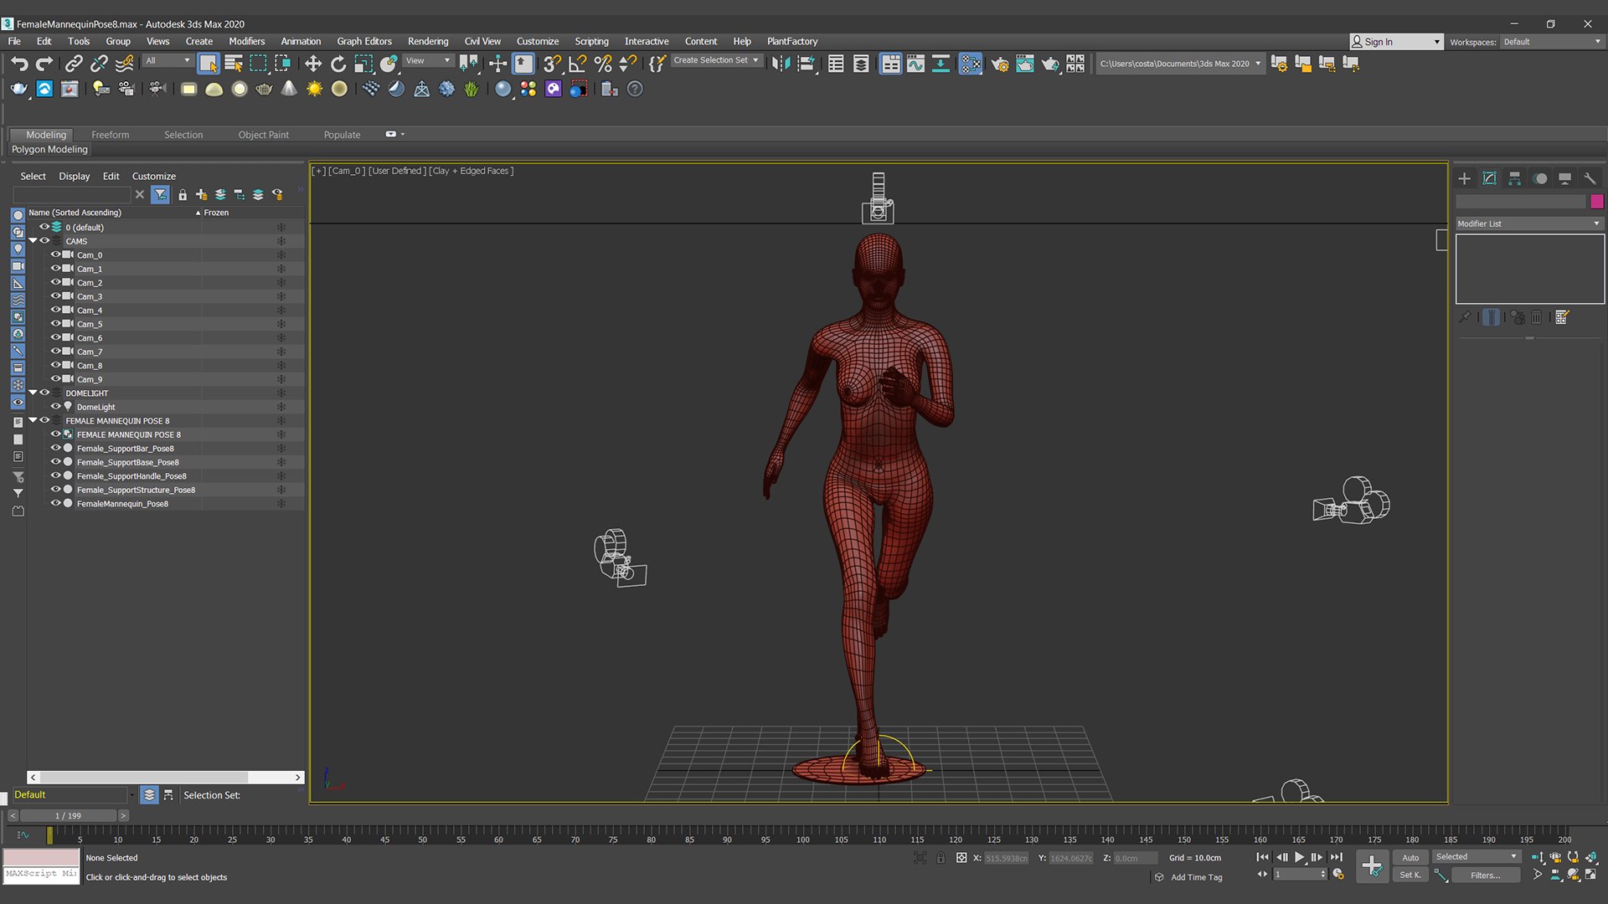The width and height of the screenshot is (1608, 904).
Task: Switch to the Freeform ribbon tab
Action: click(x=111, y=135)
